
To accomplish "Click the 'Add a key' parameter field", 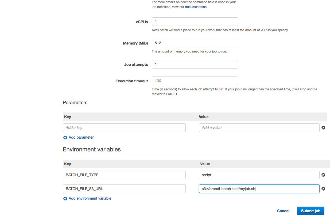I will pos(124,128).
